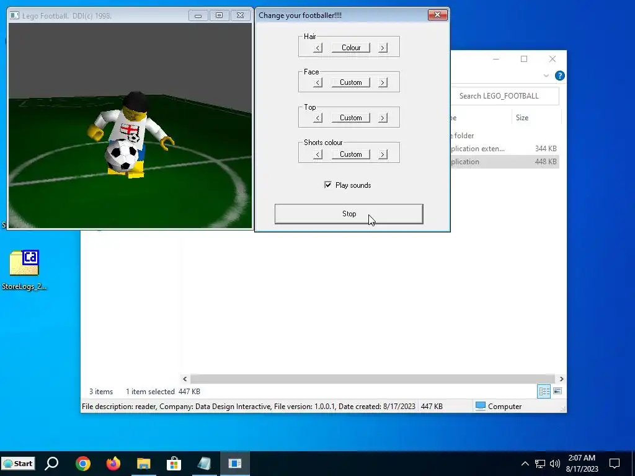The width and height of the screenshot is (635, 476).
Task: Select previous Face option arrow
Action: coord(318,82)
